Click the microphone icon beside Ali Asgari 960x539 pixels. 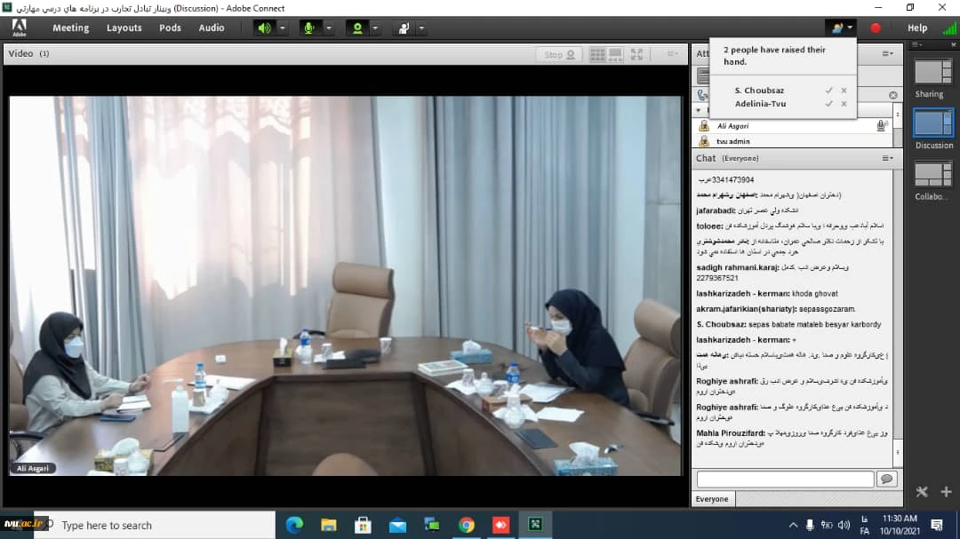pos(882,125)
